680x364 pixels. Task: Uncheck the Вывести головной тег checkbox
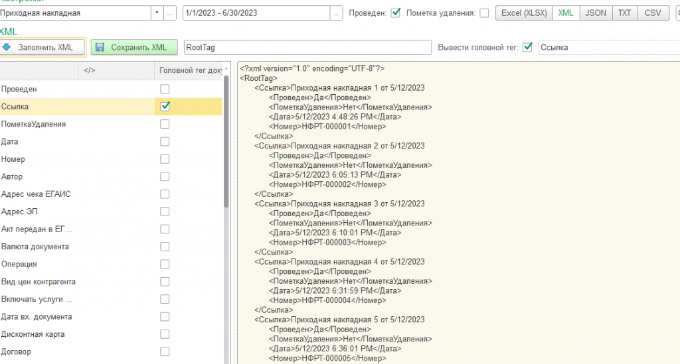click(528, 47)
